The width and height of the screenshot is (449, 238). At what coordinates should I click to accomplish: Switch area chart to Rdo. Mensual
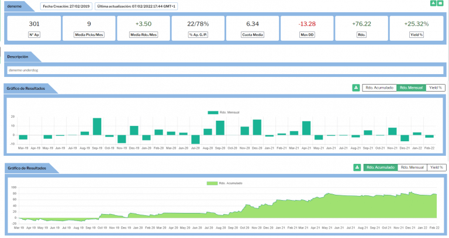pos(412,167)
